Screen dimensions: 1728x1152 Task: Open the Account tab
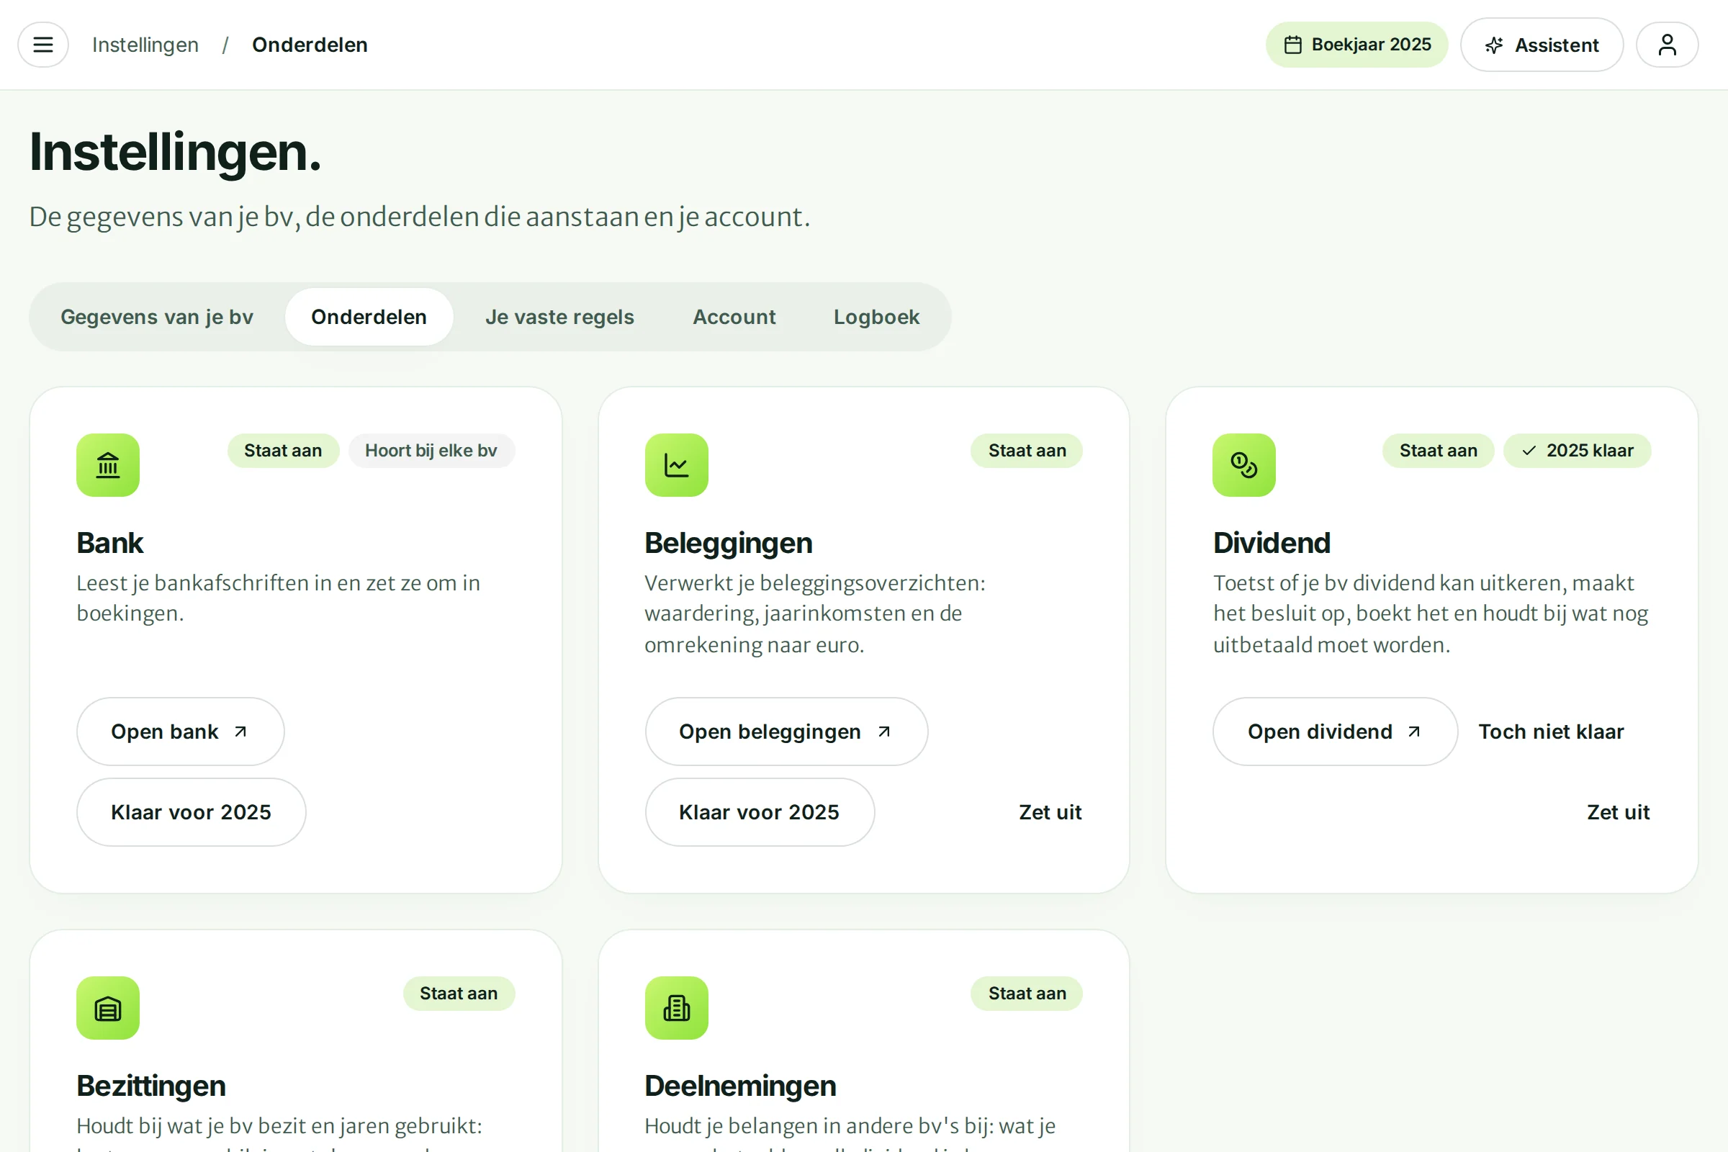(x=734, y=317)
